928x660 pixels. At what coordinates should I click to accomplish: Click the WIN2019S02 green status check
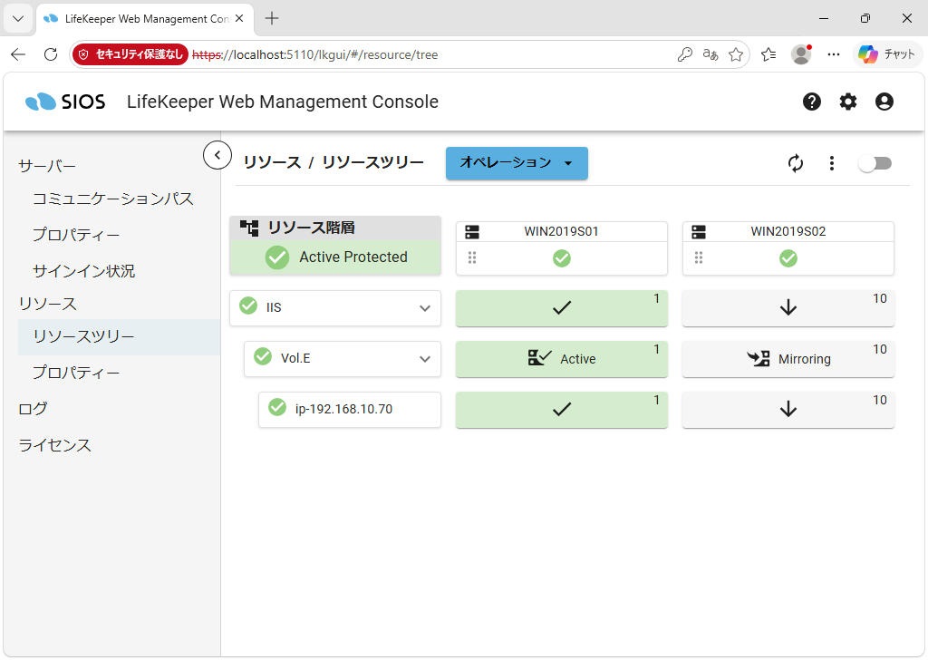point(788,258)
